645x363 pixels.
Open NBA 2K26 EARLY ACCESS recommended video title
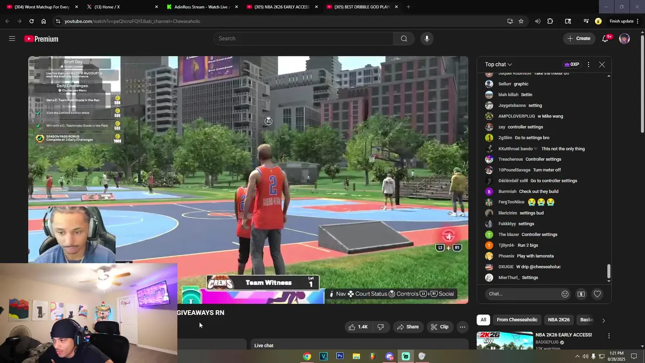pyautogui.click(x=563, y=335)
